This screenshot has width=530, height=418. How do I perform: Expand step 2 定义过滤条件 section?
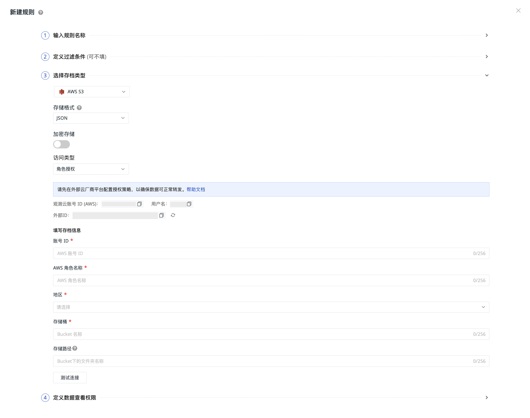pos(487,57)
